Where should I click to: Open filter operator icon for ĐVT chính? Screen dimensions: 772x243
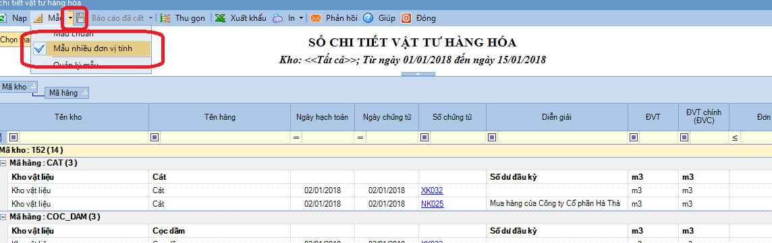click(x=684, y=137)
